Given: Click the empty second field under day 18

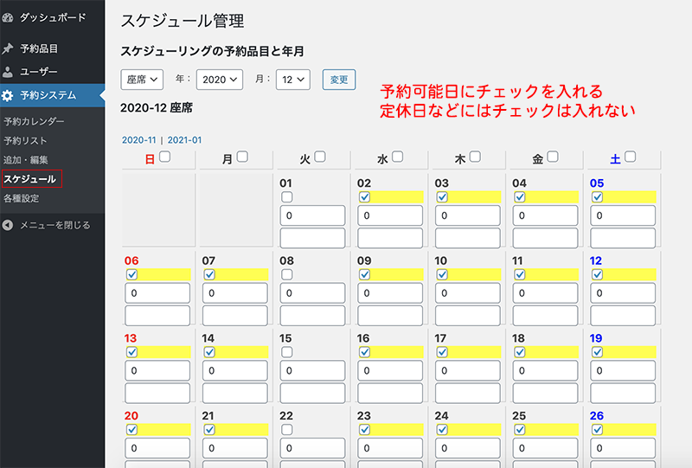Looking at the screenshot, I should tap(545, 393).
